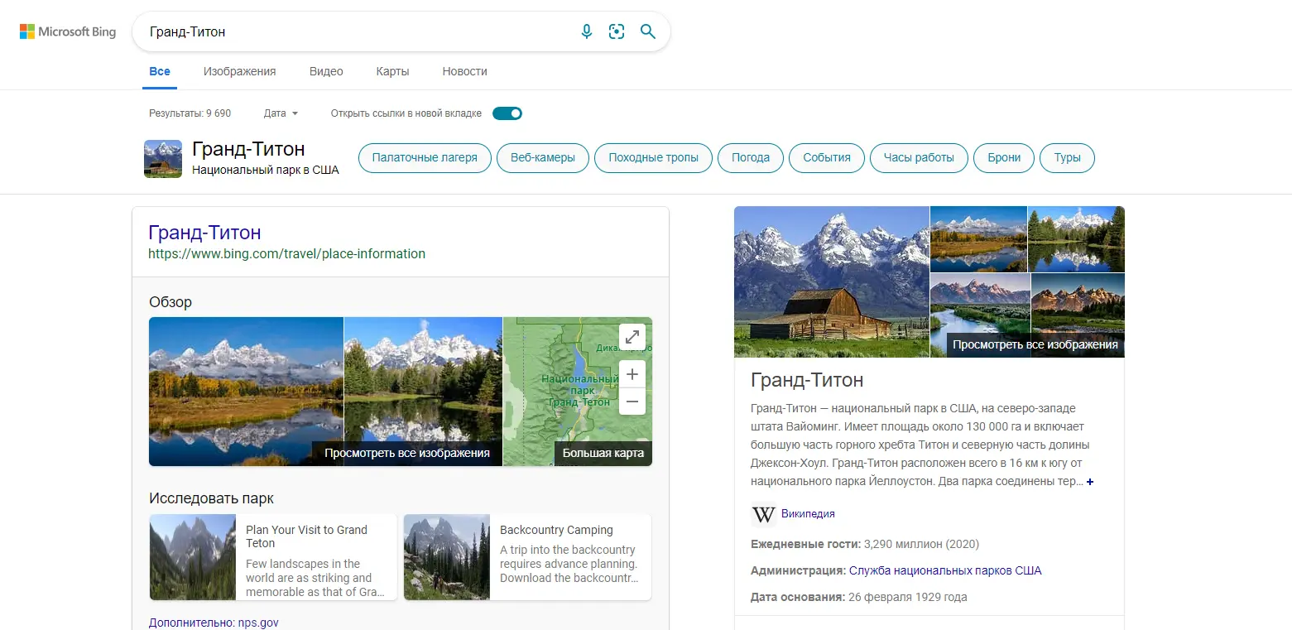The width and height of the screenshot is (1292, 630).
Task: Start voice search with the microphone icon
Action: pyautogui.click(x=587, y=32)
